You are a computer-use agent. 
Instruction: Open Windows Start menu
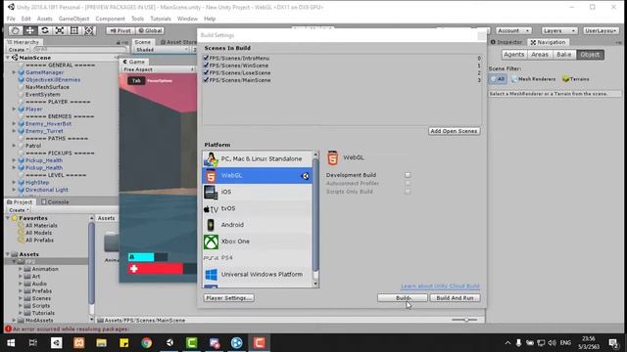(11, 343)
